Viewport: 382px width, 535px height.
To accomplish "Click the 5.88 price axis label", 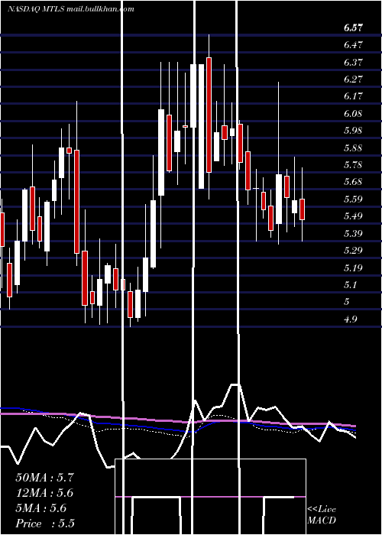I will tap(353, 148).
